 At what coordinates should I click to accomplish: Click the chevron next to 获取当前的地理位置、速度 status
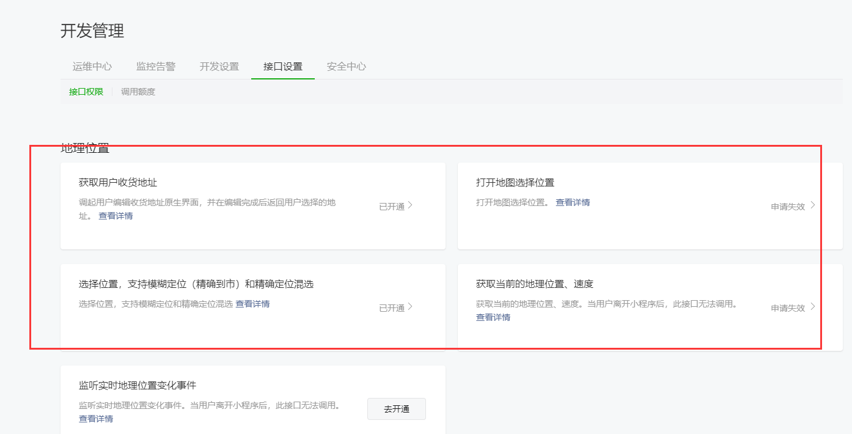click(x=813, y=307)
